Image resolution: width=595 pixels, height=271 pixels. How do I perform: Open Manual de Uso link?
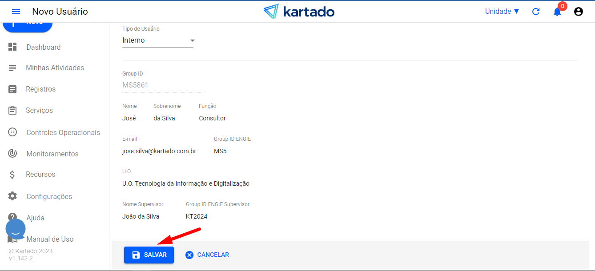pos(50,239)
